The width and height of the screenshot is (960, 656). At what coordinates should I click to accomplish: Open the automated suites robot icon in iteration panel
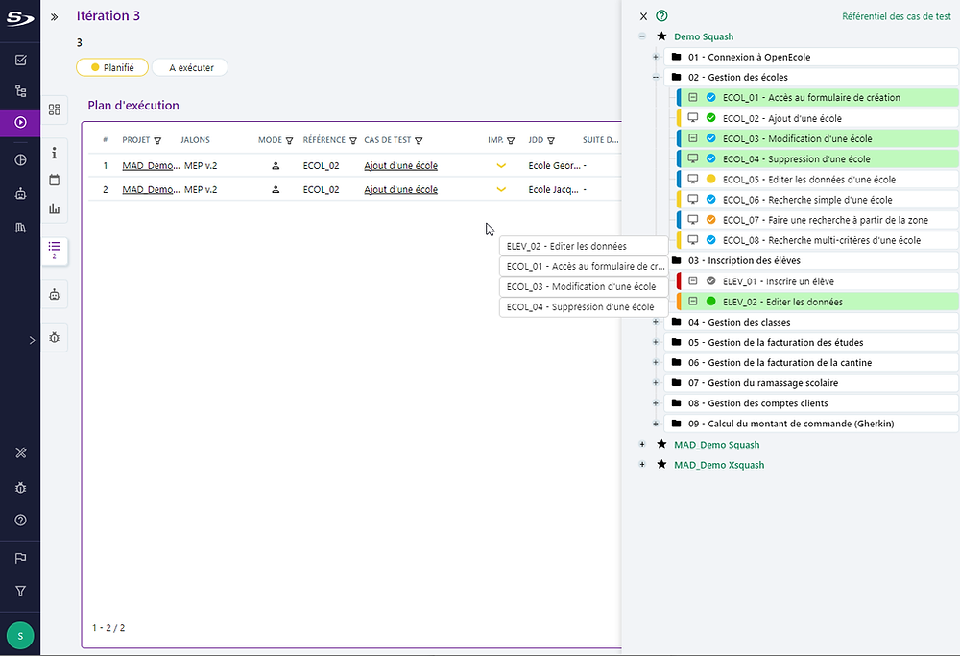55,295
